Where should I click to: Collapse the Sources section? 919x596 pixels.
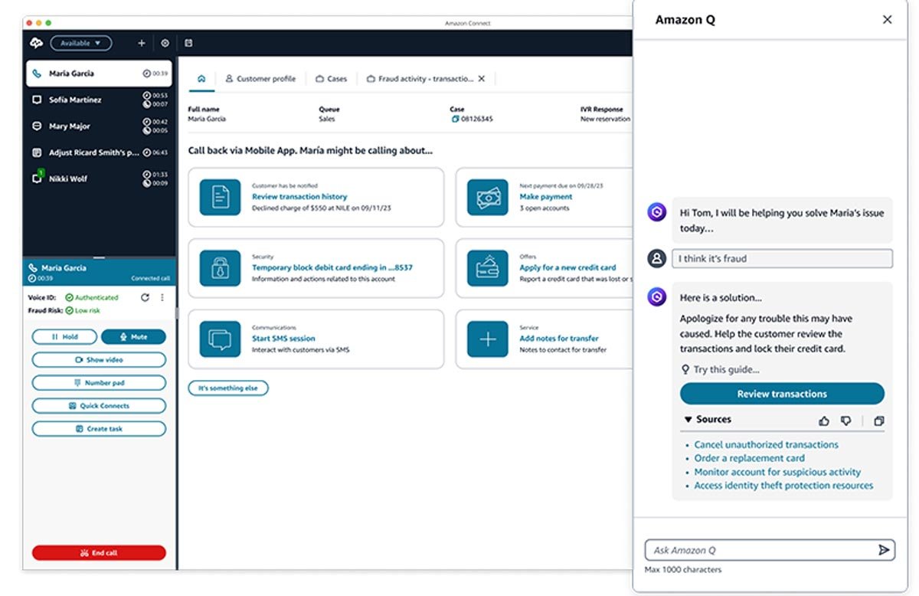688,420
